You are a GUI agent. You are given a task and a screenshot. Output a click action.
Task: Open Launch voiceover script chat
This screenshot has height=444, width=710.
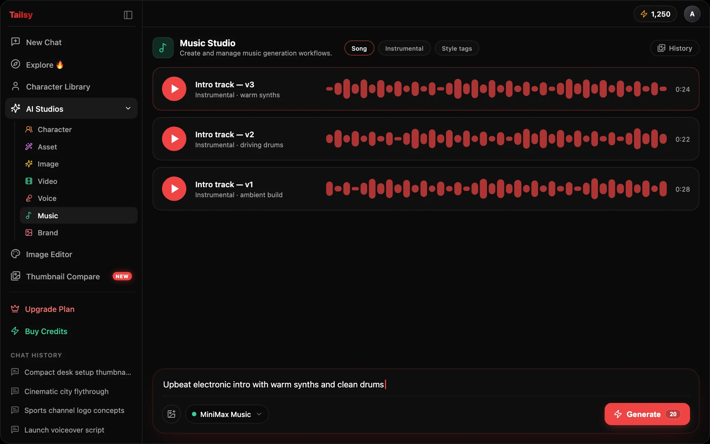71,430
